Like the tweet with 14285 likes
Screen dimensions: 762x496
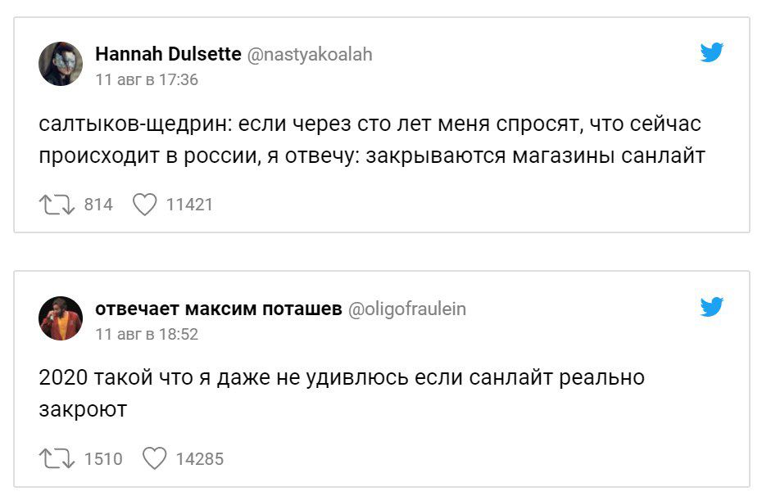tap(154, 458)
